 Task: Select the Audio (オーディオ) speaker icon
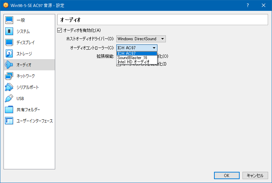tap(9, 65)
